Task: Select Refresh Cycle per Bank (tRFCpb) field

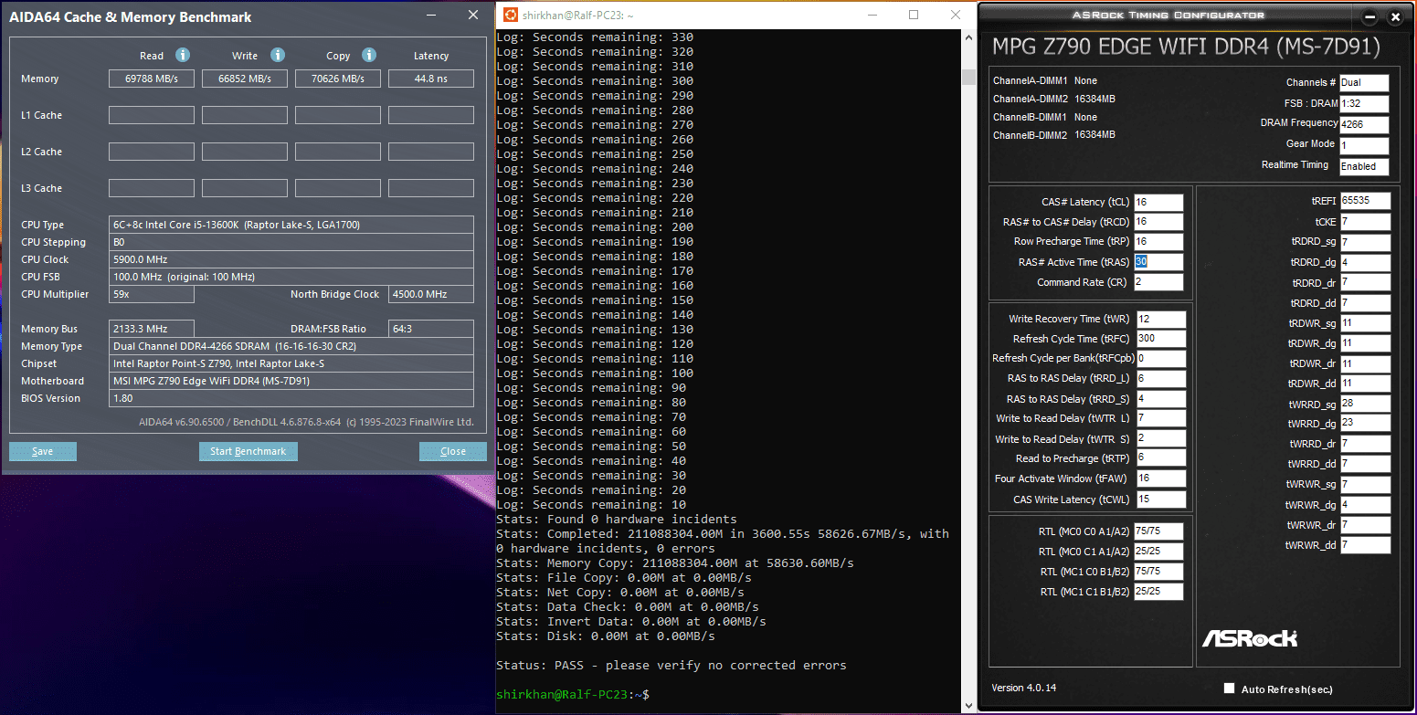Action: pos(1161,359)
